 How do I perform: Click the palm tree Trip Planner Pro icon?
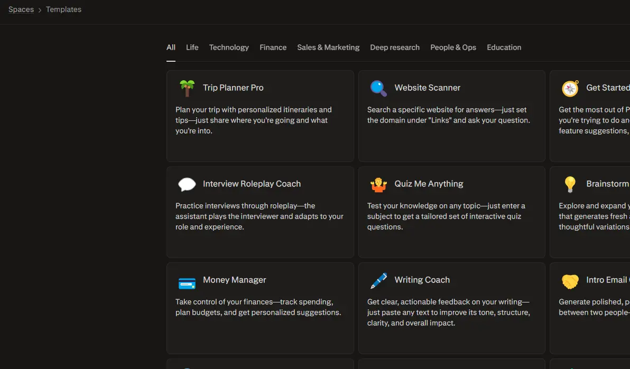[x=187, y=88]
